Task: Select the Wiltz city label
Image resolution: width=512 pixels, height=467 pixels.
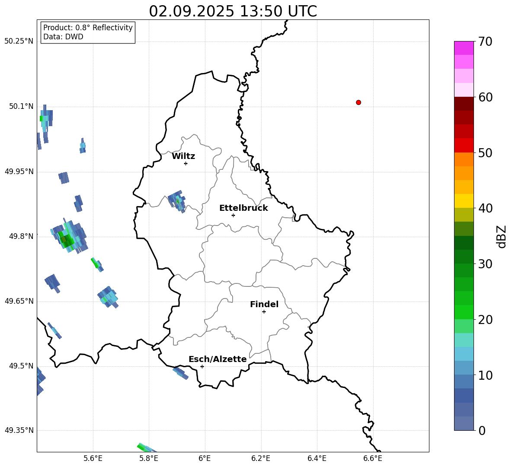Action: 183,156
